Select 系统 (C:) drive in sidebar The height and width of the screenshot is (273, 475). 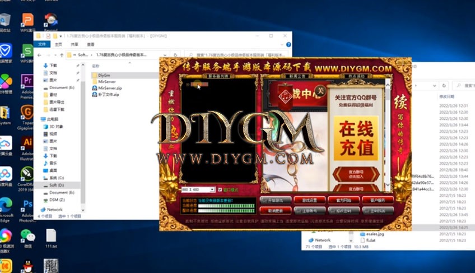[x=57, y=178]
